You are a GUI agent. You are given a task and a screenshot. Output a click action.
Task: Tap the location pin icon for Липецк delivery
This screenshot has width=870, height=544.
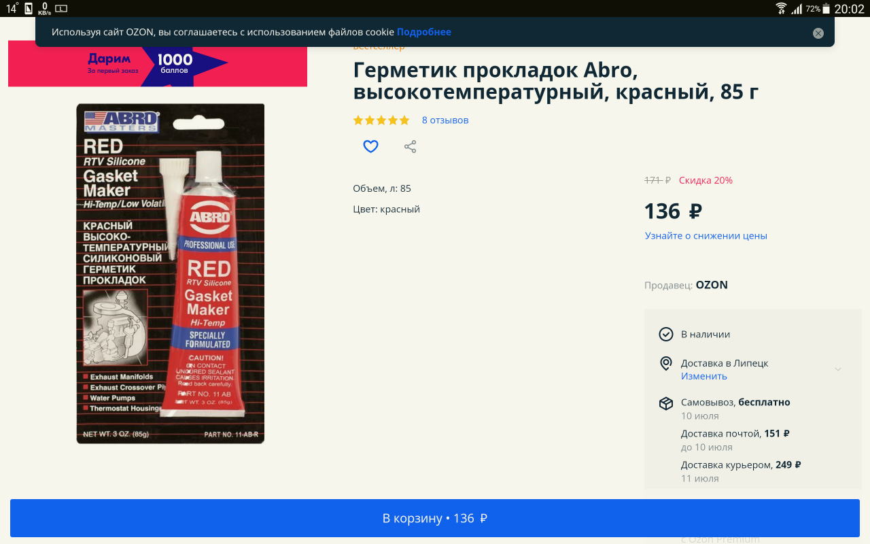666,363
